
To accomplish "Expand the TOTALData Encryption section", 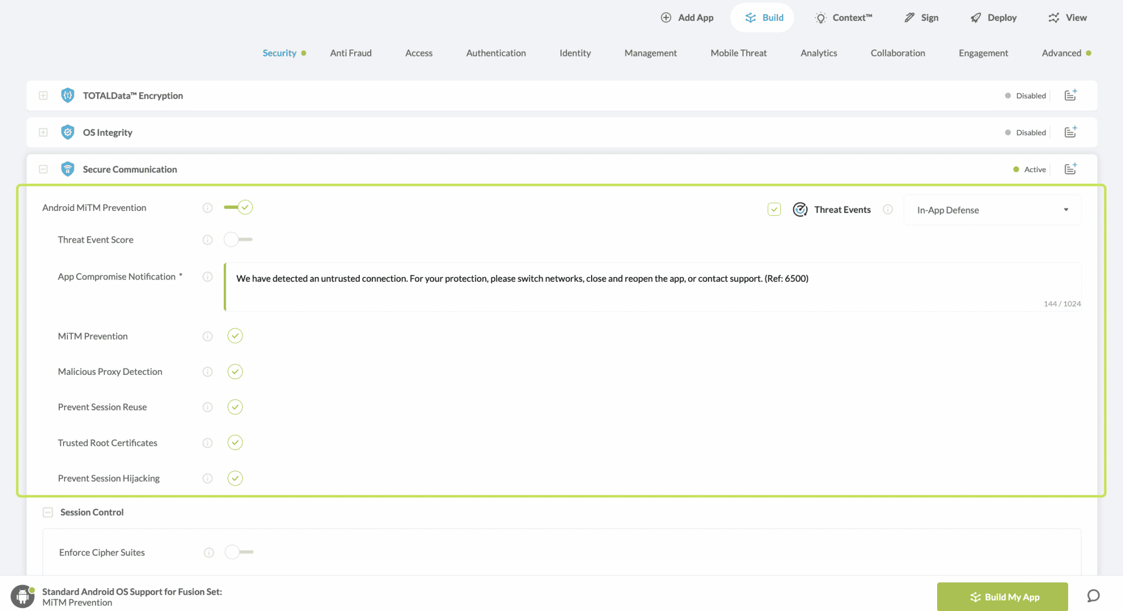I will click(43, 95).
